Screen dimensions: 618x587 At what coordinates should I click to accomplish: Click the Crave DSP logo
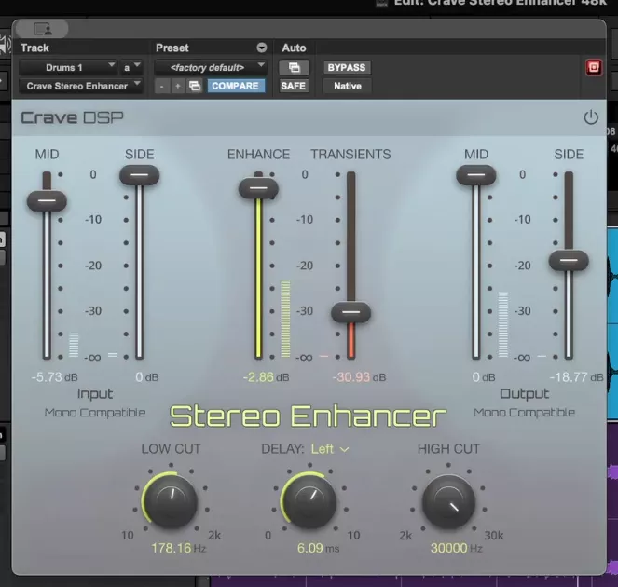click(72, 117)
